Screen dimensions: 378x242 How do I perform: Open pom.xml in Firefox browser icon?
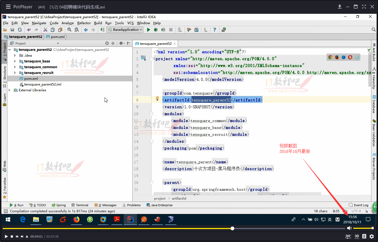pyautogui.click(x=337, y=57)
